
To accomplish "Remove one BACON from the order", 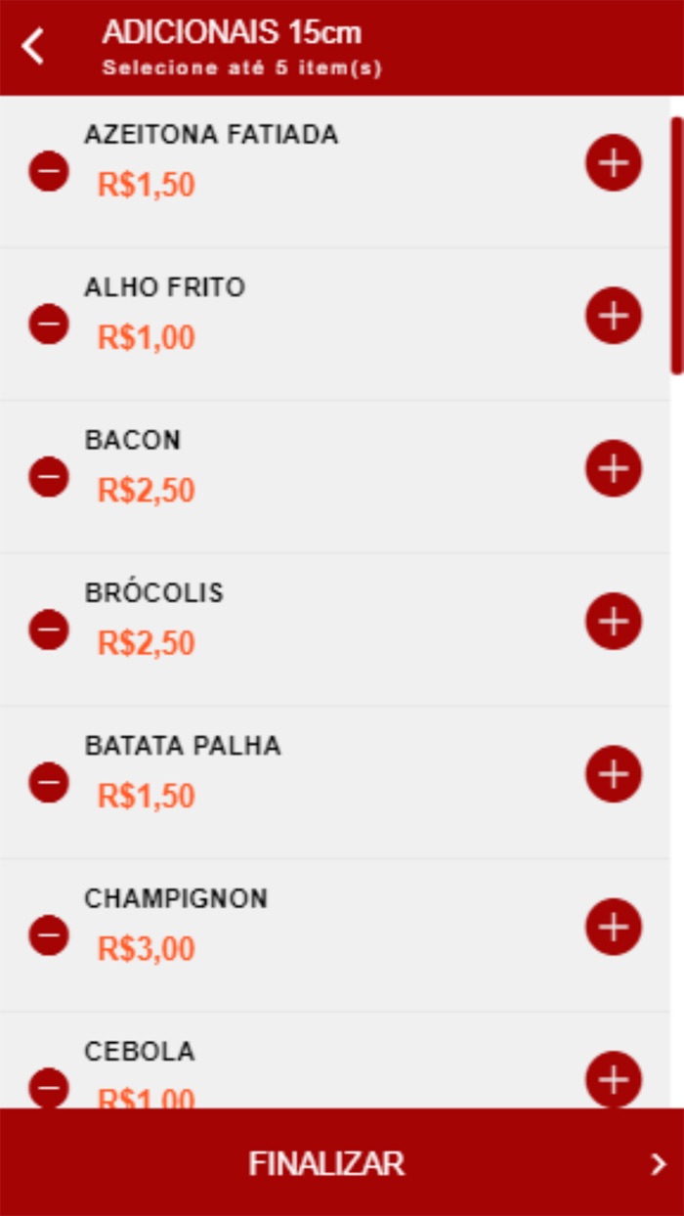I will point(47,479).
